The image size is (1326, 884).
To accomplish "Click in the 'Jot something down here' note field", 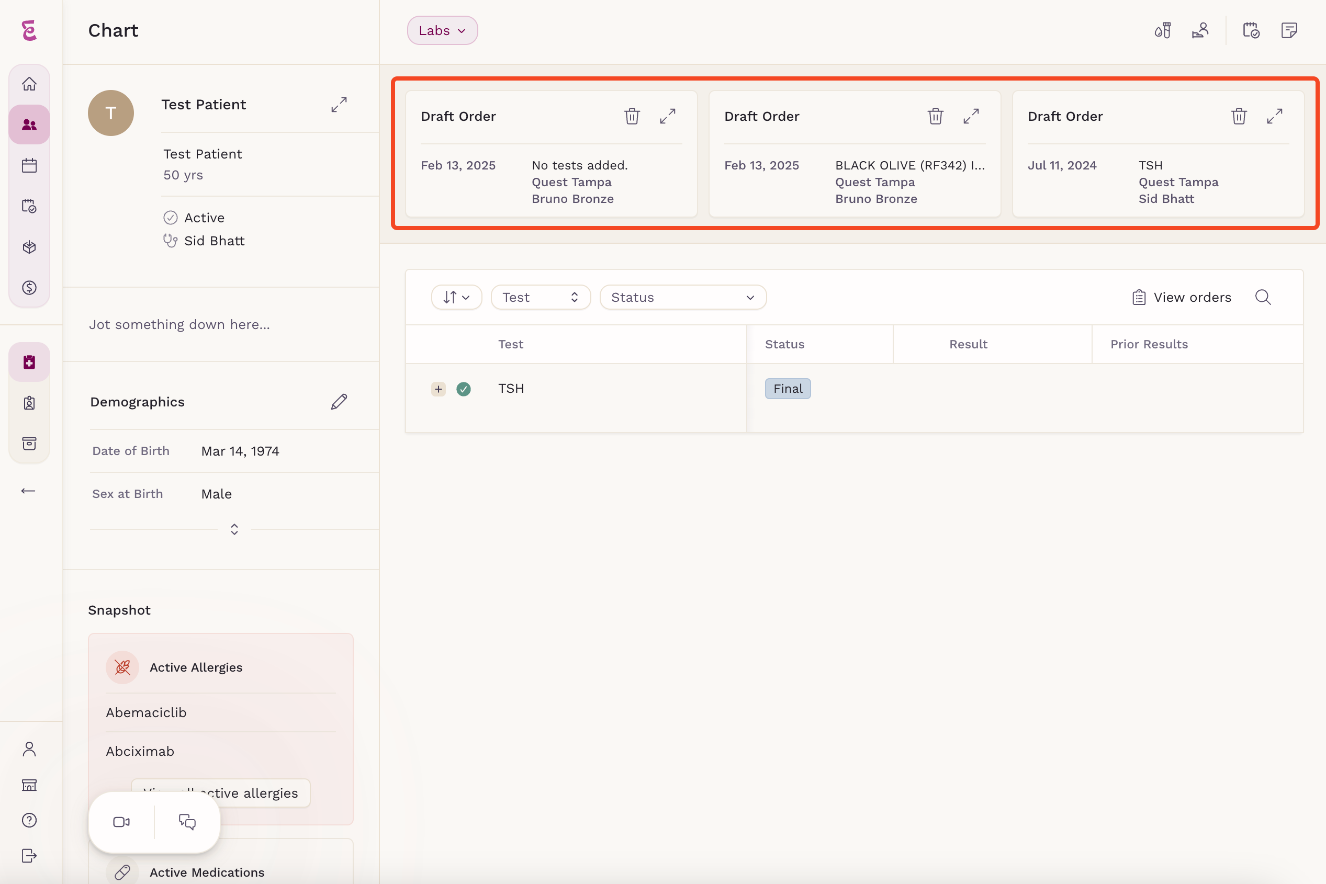I will tap(179, 325).
